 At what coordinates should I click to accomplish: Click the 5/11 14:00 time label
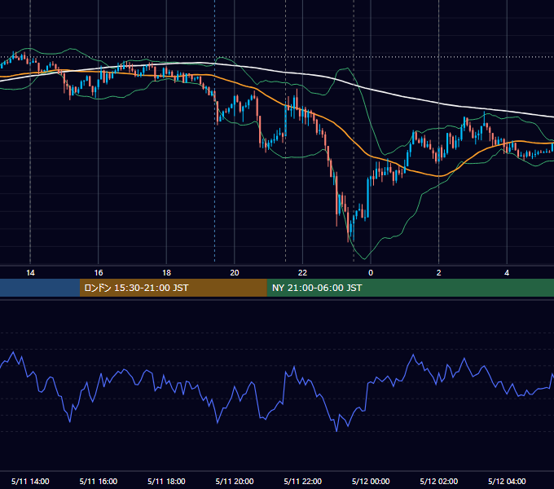click(x=30, y=481)
